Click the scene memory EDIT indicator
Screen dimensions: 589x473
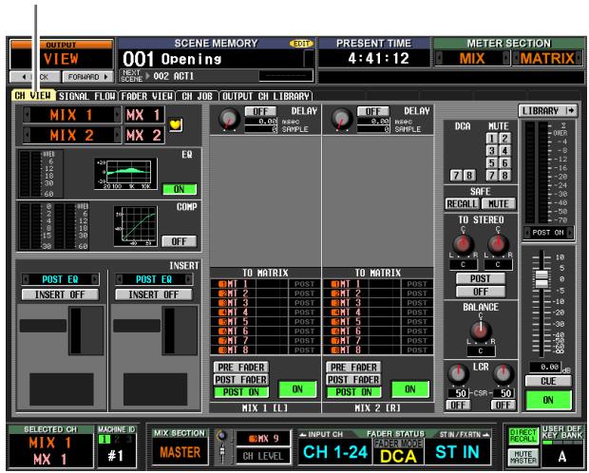(301, 44)
